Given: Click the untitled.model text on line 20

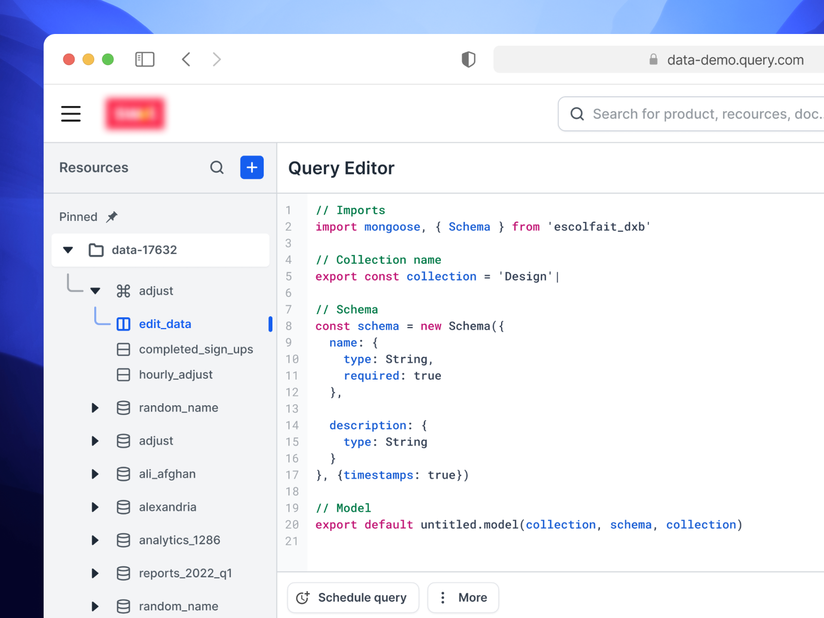Looking at the screenshot, I should [469, 525].
